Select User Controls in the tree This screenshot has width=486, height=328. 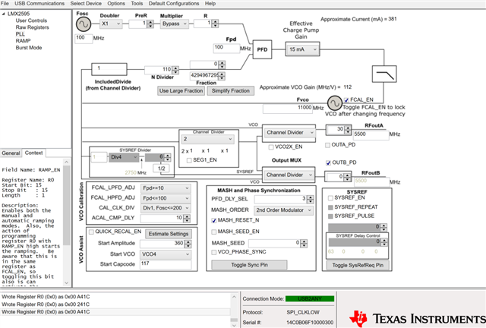coord(31,20)
